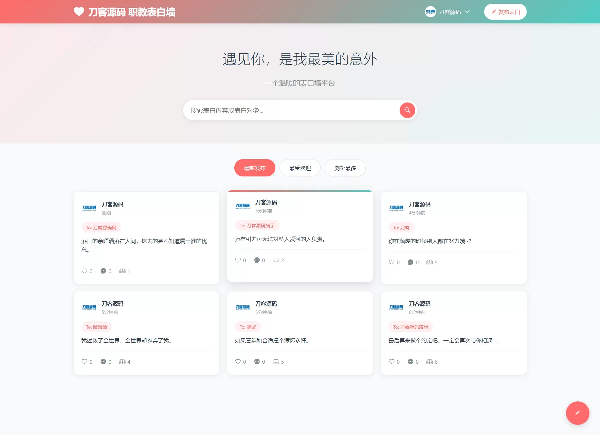This screenshot has width=600, height=435.
Task: Like the post '万有引力可无法对坠入爱河的人负责'
Action: pyautogui.click(x=238, y=260)
